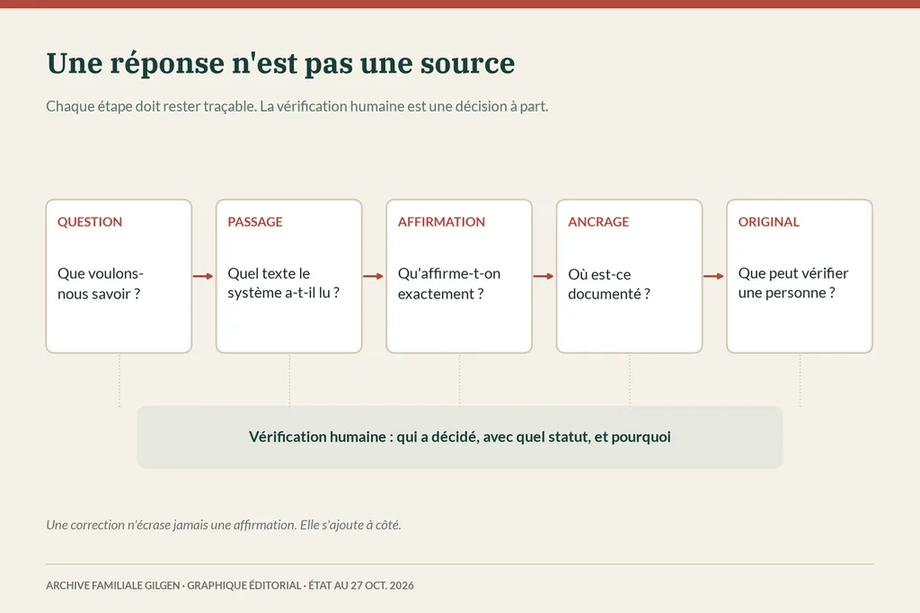Image resolution: width=920 pixels, height=613 pixels.
Task: Select 'Que voulons-nous savoir ?' text
Action: 101,283
